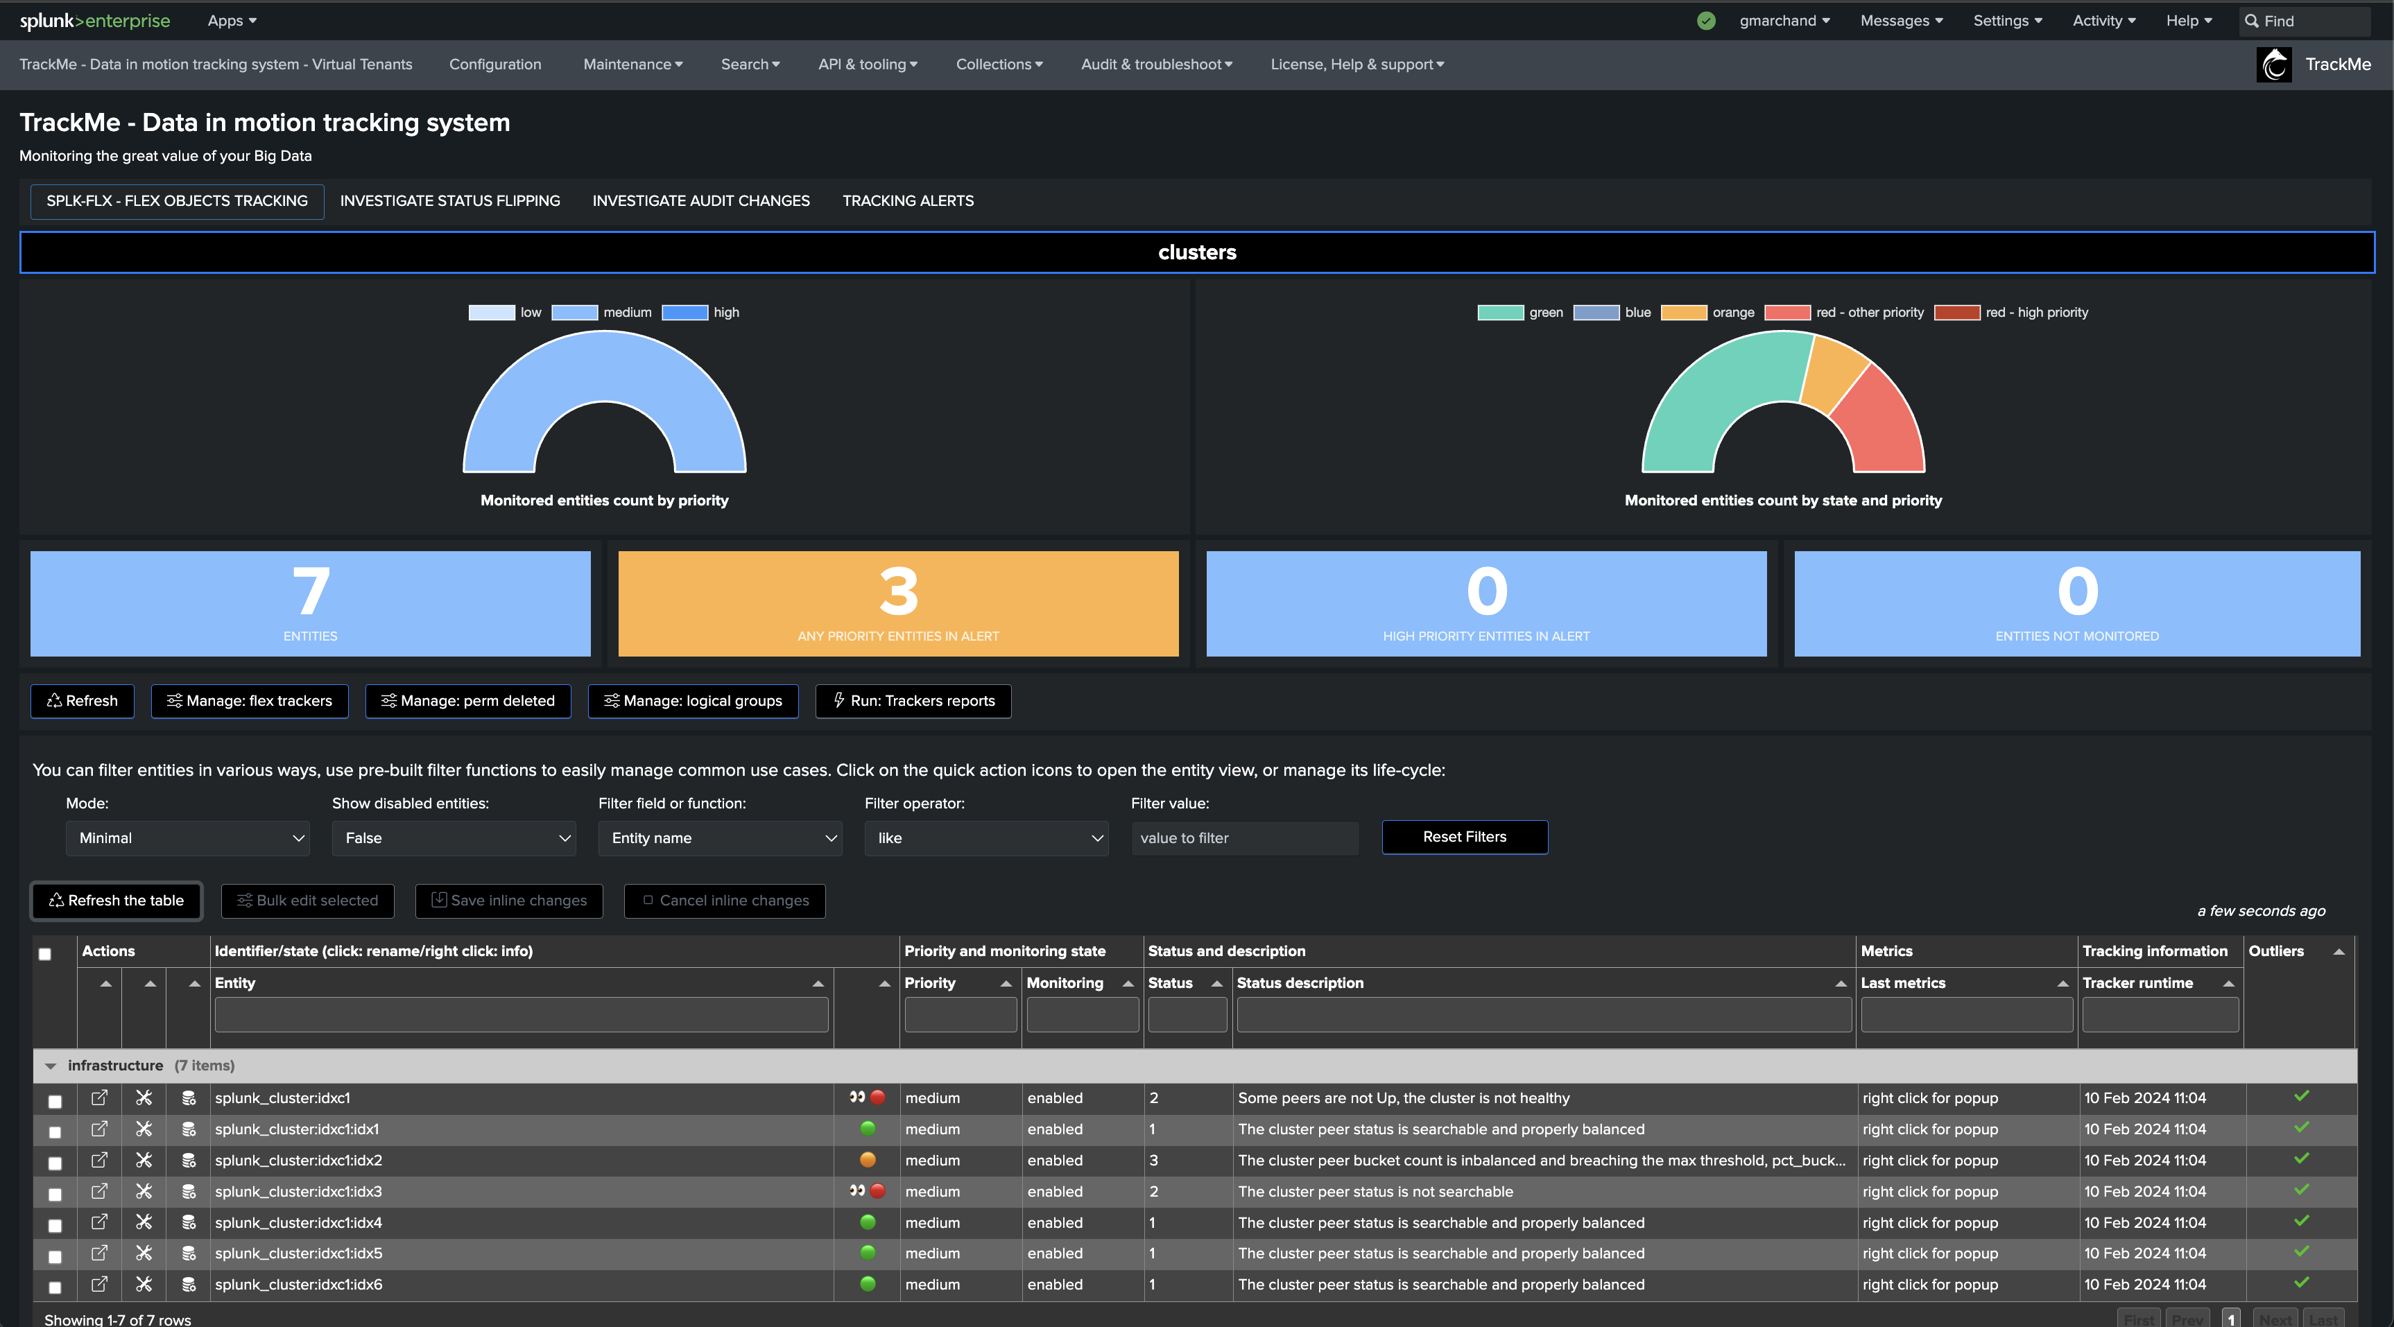
Task: Select SPLK-FLX Flex Objects Tracking tab
Action: (x=177, y=201)
